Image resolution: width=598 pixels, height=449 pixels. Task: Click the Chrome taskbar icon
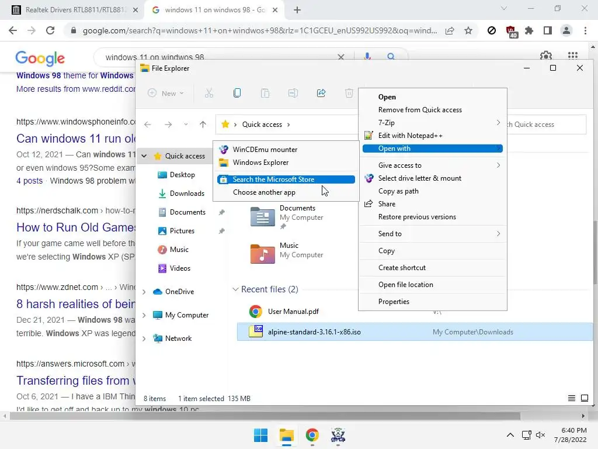[x=312, y=435]
